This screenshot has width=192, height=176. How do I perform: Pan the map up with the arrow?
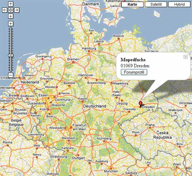tap(11, 4)
